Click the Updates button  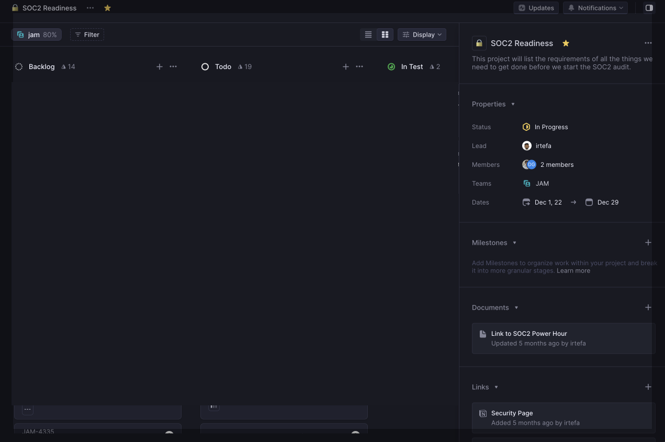(x=536, y=8)
